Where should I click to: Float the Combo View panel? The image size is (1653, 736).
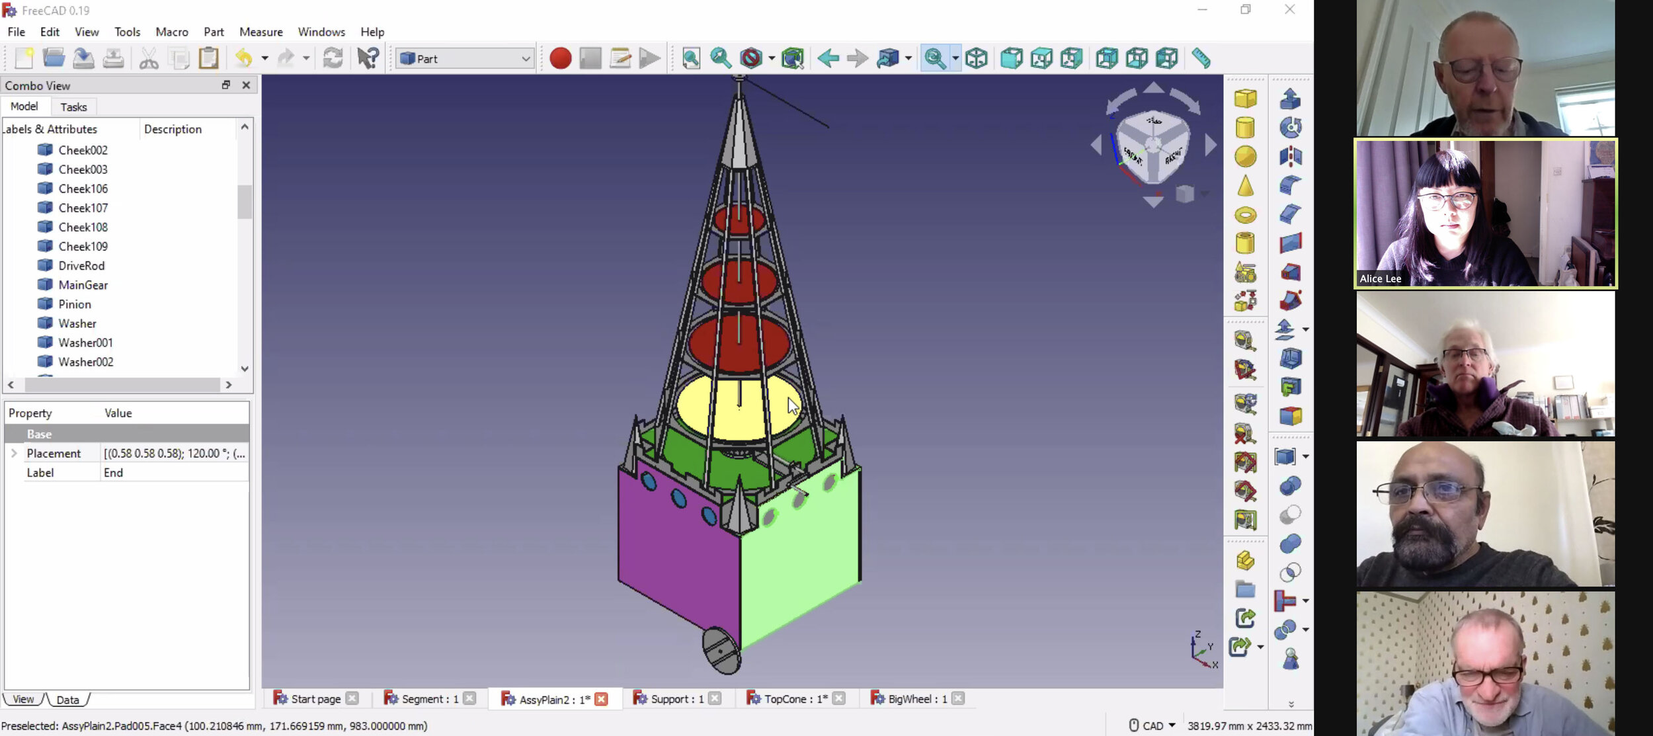[x=226, y=85]
